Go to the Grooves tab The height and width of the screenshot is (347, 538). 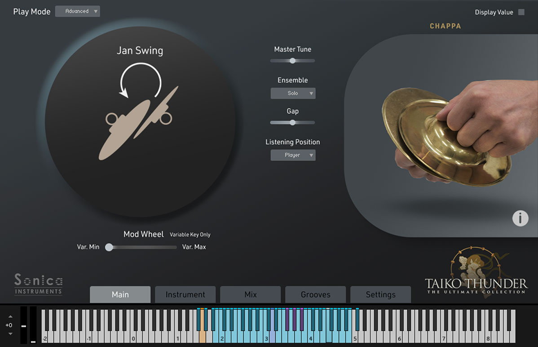tap(315, 294)
